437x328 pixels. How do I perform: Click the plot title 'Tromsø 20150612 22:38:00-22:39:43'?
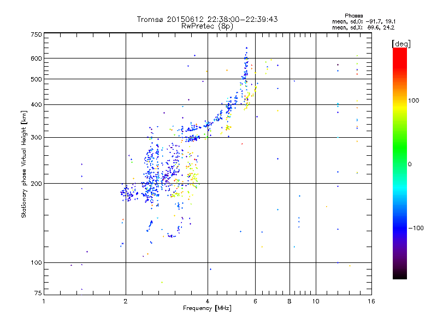tap(207, 19)
